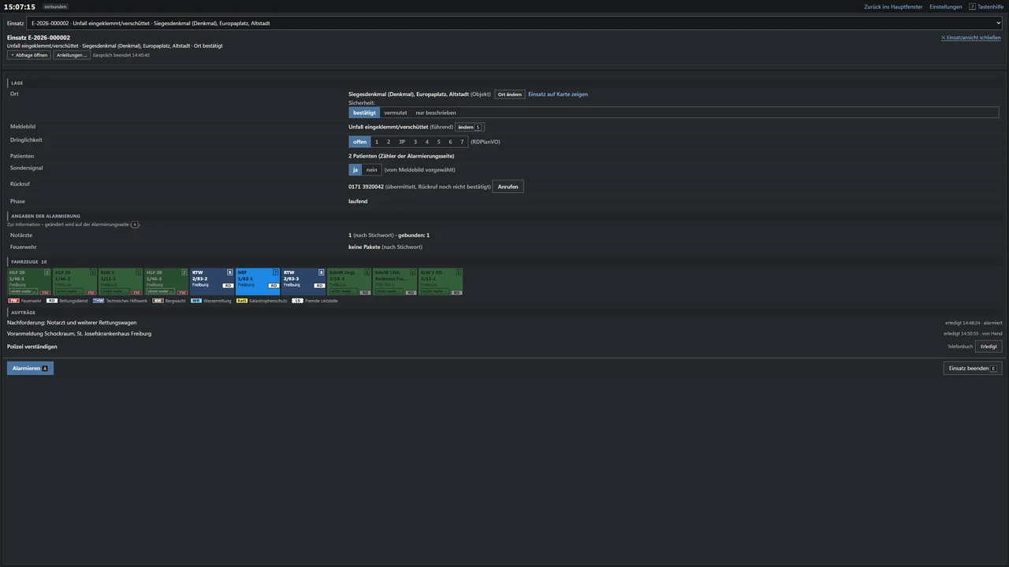The width and height of the screenshot is (1009, 567).
Task: Click the Bergwacht legend badge
Action: click(158, 301)
